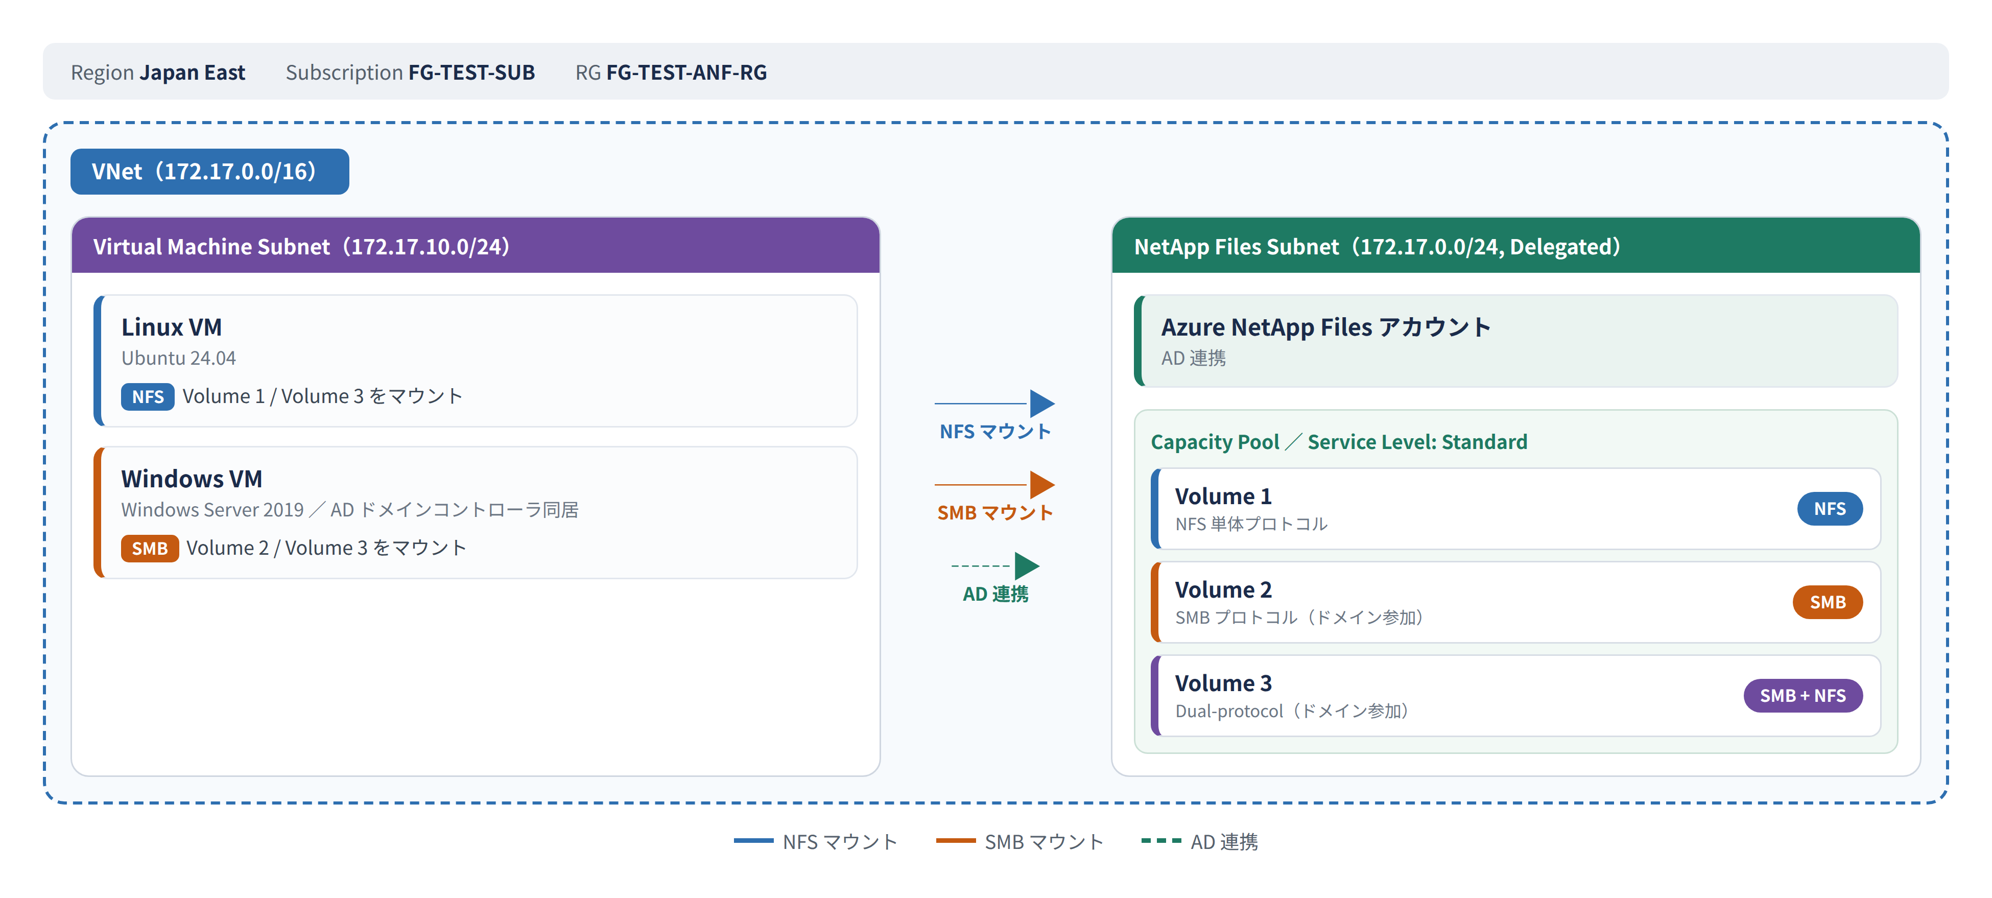Click the RG FG-TEST-ANF-RG text
The image size is (1992, 898).
[x=671, y=72]
